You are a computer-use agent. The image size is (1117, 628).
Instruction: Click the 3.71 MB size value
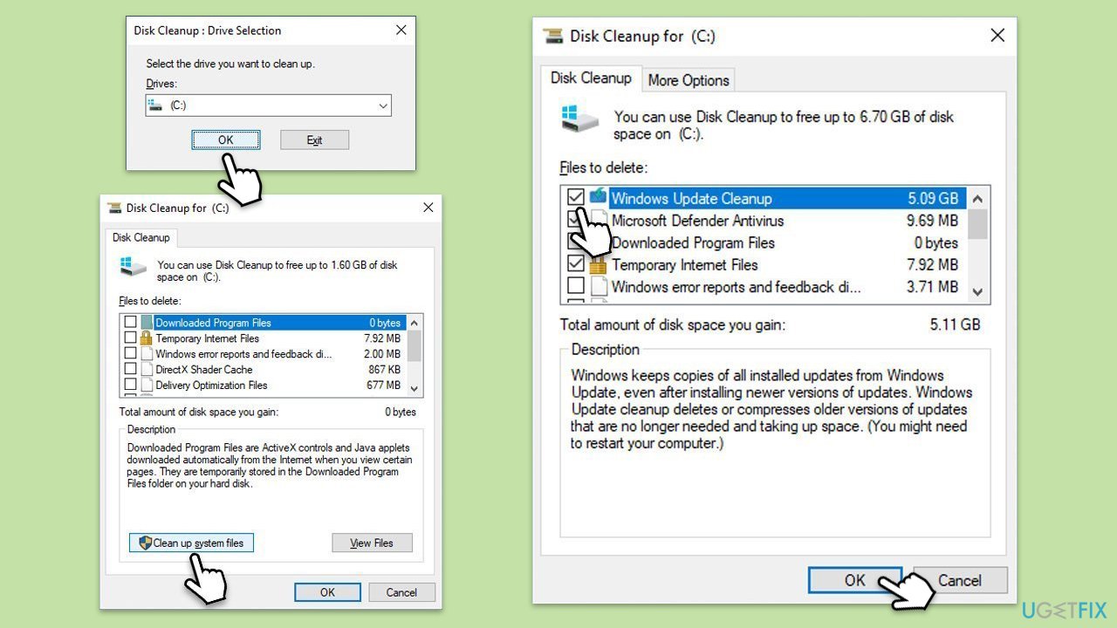coord(932,286)
